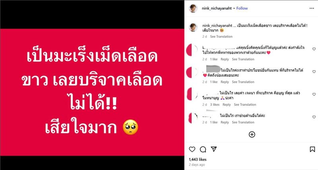Open second commenter's avatar
The image size is (318, 170).
point(192,72)
